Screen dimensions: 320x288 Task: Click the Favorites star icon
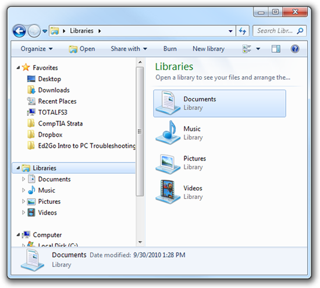[x=26, y=67]
